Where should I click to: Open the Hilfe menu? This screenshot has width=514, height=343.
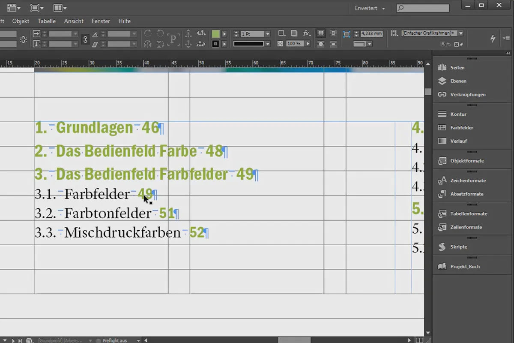[125, 21]
